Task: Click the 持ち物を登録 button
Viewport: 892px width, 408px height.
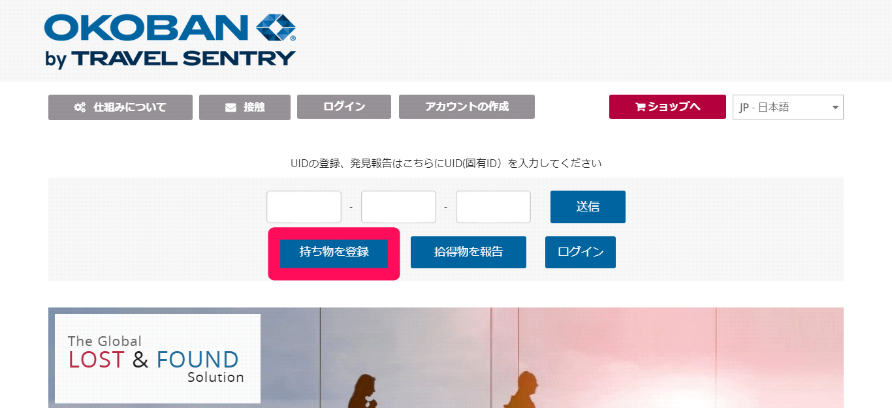Action: [x=334, y=253]
